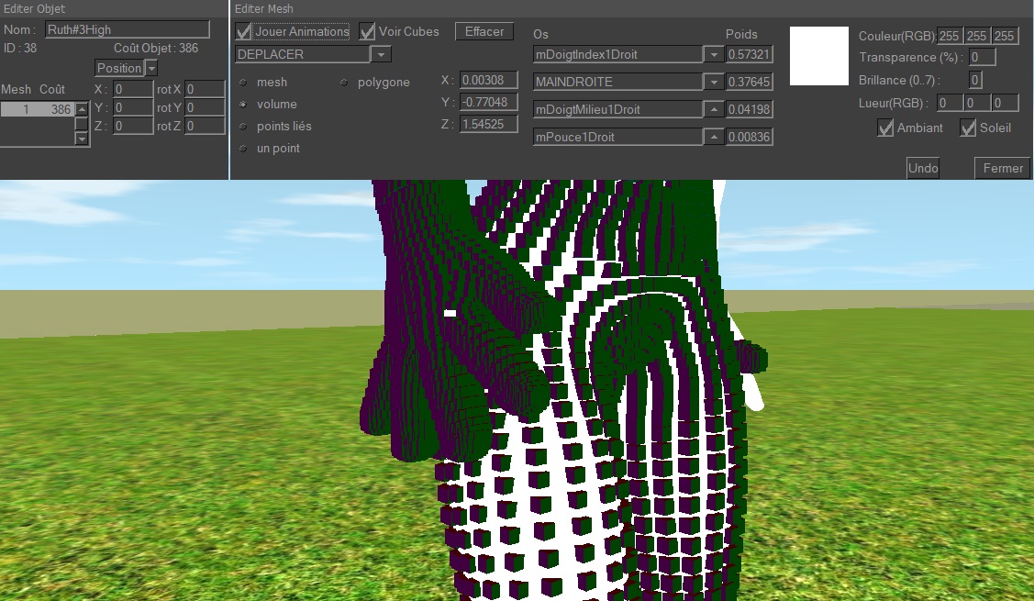Screen dimensions: 1034x601
Task: Click the white color preview swatch
Action: tap(818, 57)
